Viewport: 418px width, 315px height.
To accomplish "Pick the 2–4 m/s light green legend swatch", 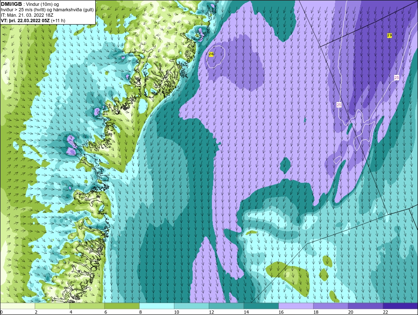I will [52, 306].
